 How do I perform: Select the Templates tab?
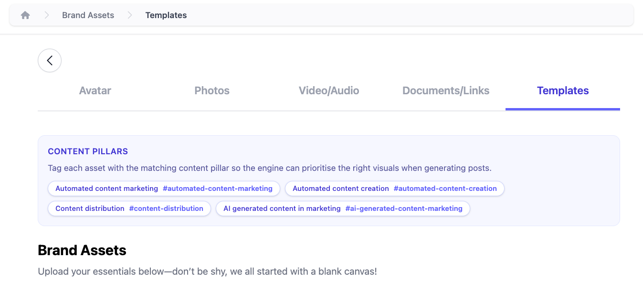click(562, 90)
